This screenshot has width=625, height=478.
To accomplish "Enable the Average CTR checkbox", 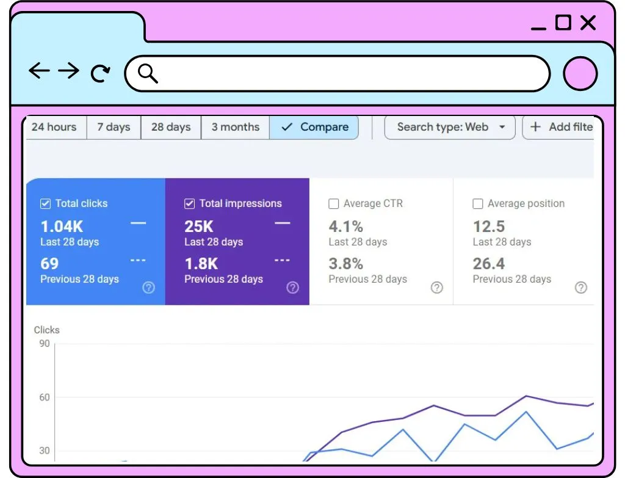I will (334, 204).
